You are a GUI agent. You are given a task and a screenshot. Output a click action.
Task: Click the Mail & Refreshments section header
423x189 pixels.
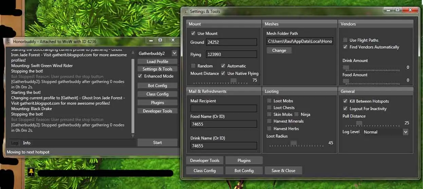click(x=224, y=91)
